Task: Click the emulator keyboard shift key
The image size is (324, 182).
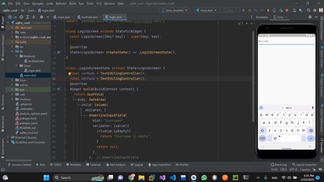Action: tap(262, 130)
